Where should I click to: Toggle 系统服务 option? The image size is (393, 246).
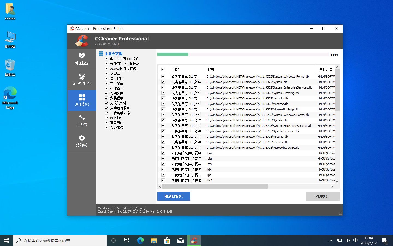point(106,128)
